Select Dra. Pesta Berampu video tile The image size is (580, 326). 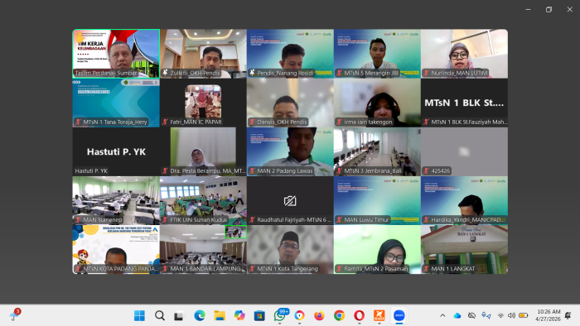click(203, 151)
